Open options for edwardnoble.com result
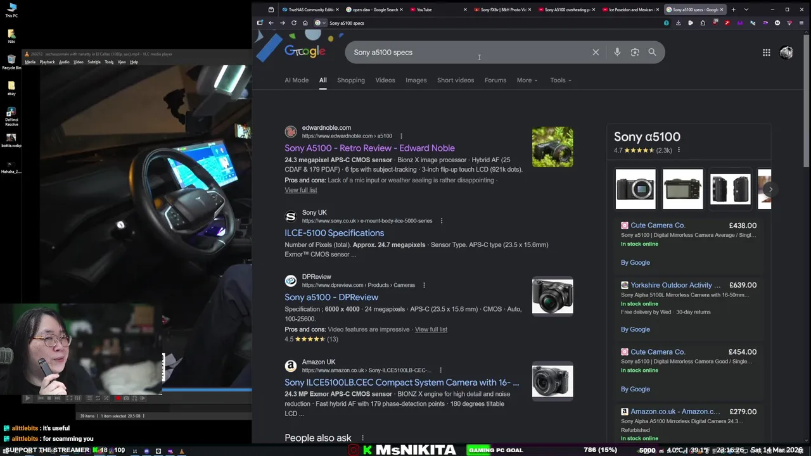Viewport: 811px width, 456px height. pyautogui.click(x=401, y=136)
